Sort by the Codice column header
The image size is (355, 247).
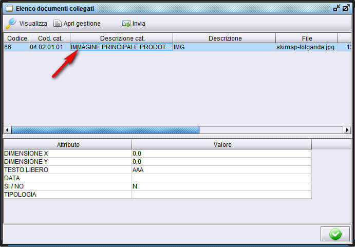[x=16, y=39]
